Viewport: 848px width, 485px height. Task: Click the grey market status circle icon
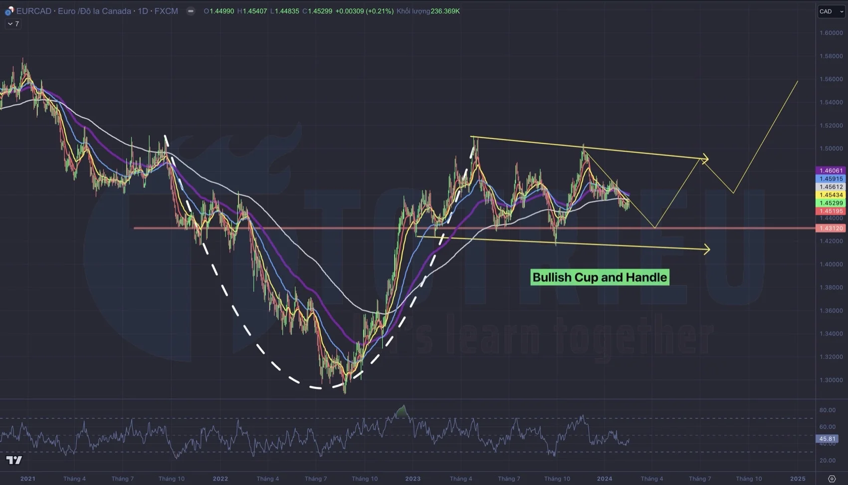[191, 11]
